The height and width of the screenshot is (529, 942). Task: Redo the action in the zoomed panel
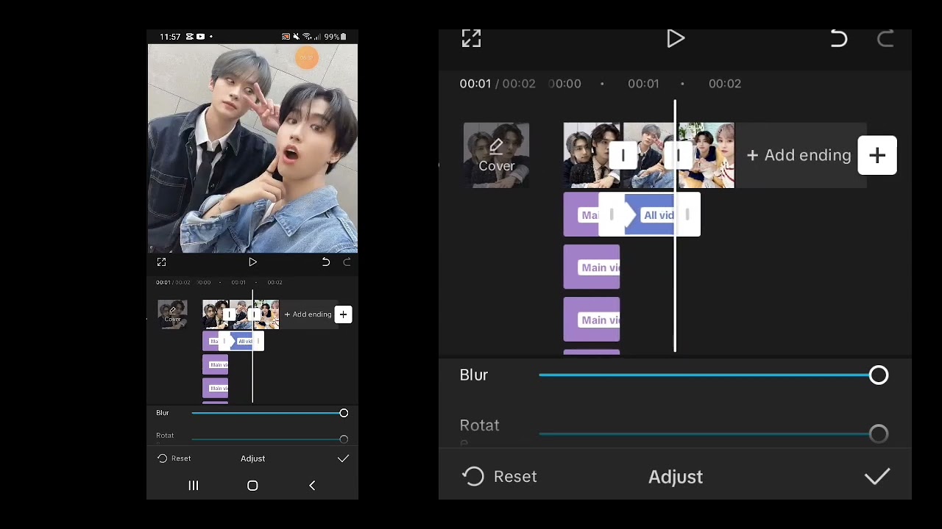tap(885, 39)
